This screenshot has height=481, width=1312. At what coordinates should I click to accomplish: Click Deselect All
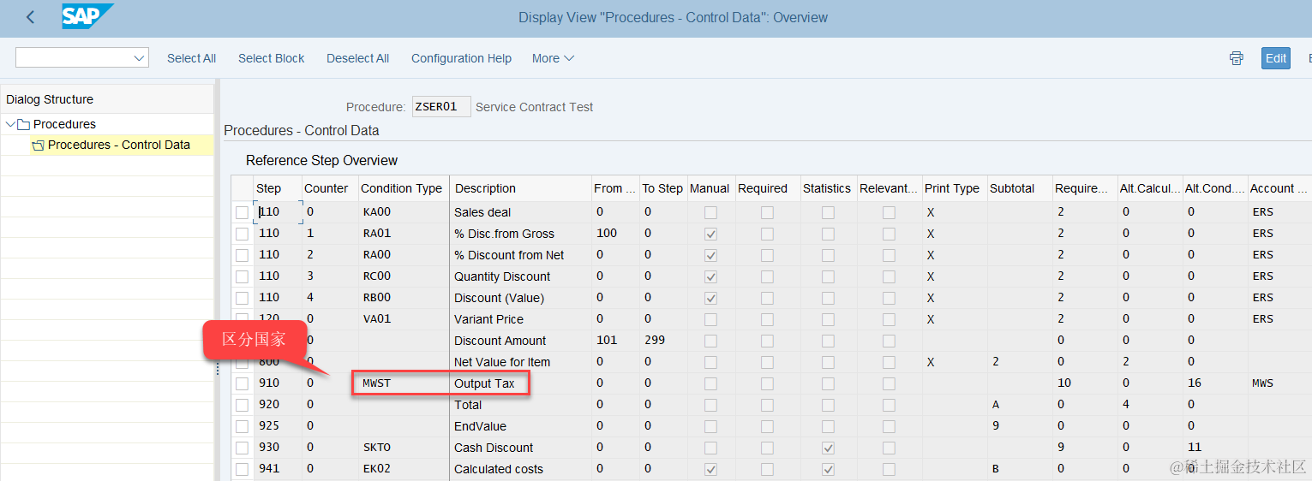(357, 58)
